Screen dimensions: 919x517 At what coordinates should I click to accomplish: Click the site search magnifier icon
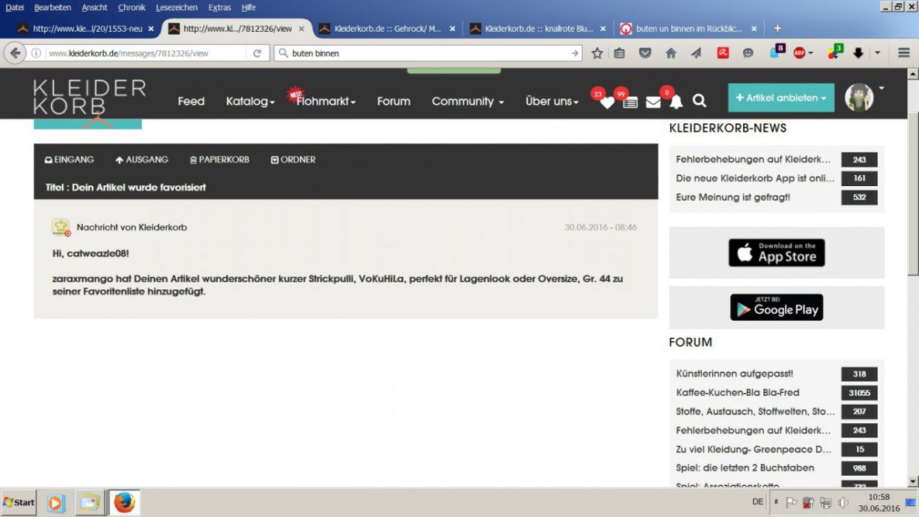point(700,101)
